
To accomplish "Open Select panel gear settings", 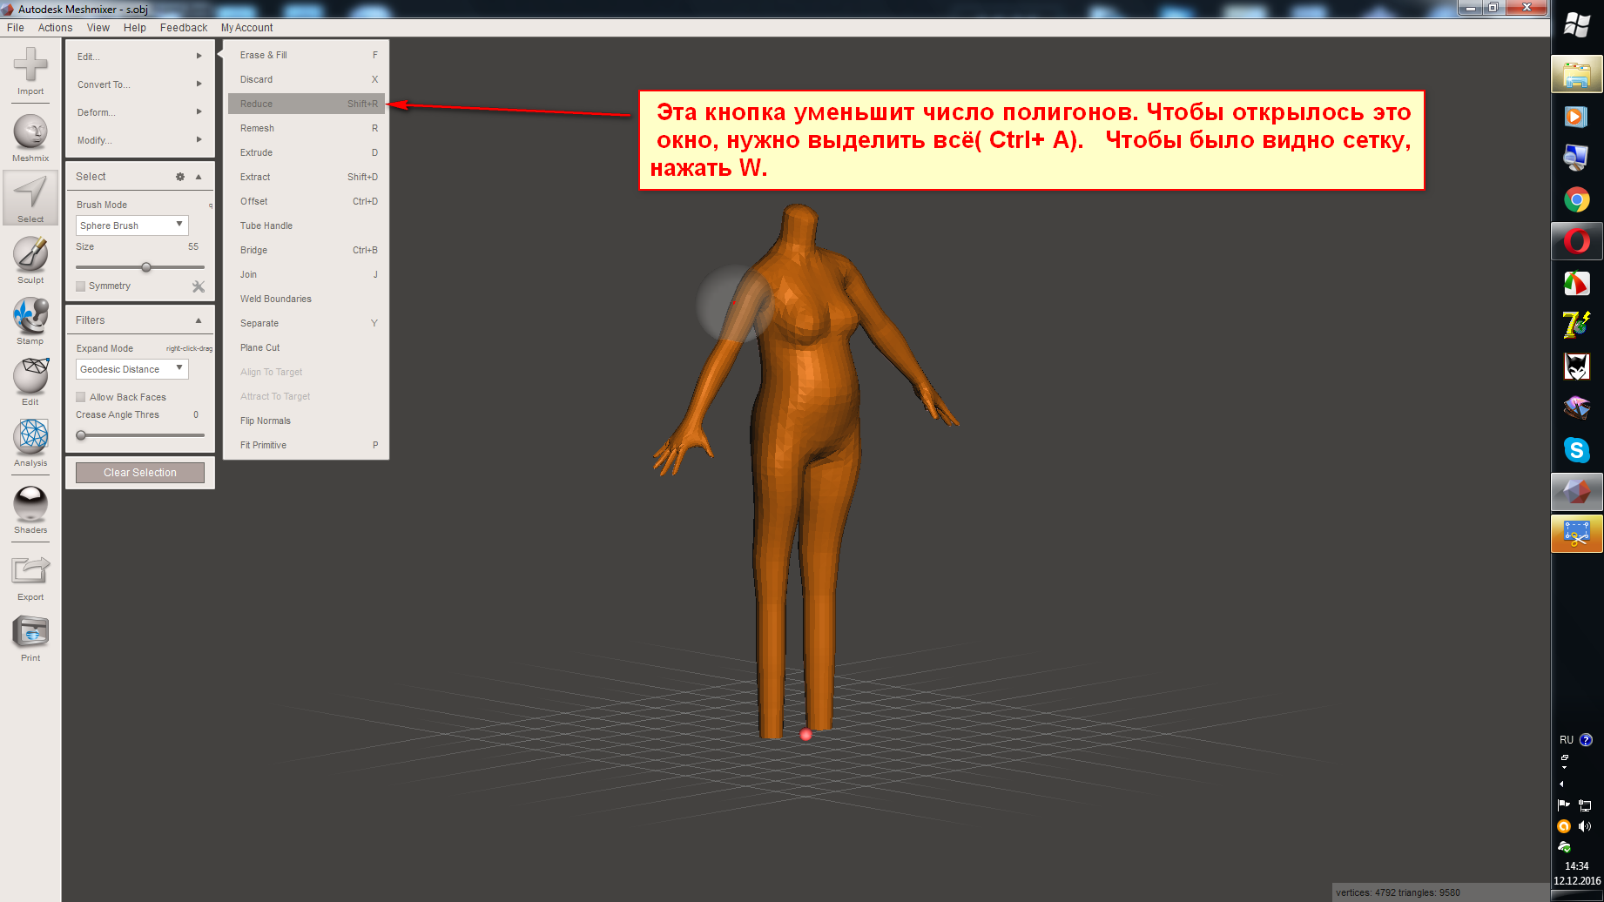I will [180, 177].
